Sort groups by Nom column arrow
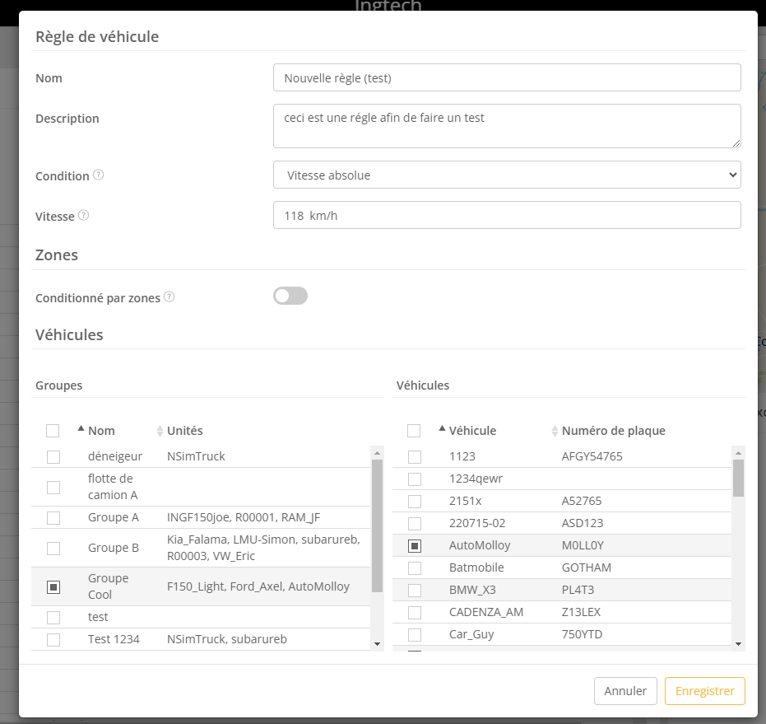The image size is (766, 724). [x=81, y=429]
